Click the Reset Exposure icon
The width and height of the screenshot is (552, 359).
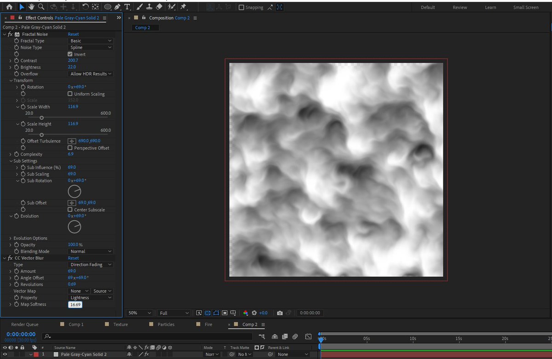[x=254, y=313]
